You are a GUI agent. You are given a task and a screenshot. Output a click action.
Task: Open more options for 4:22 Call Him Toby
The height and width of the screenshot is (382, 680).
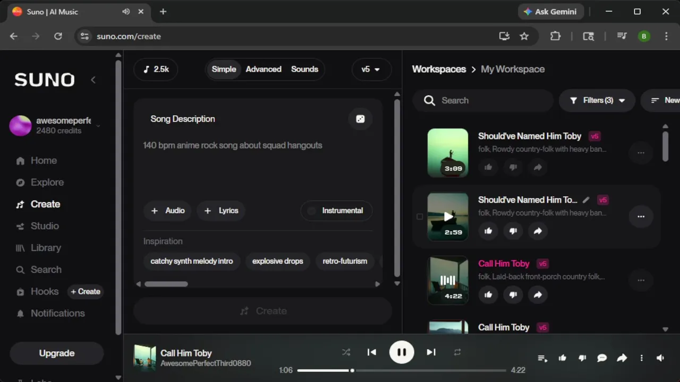641,280
